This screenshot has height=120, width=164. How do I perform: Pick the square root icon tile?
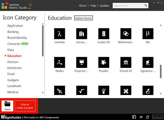[82, 90]
